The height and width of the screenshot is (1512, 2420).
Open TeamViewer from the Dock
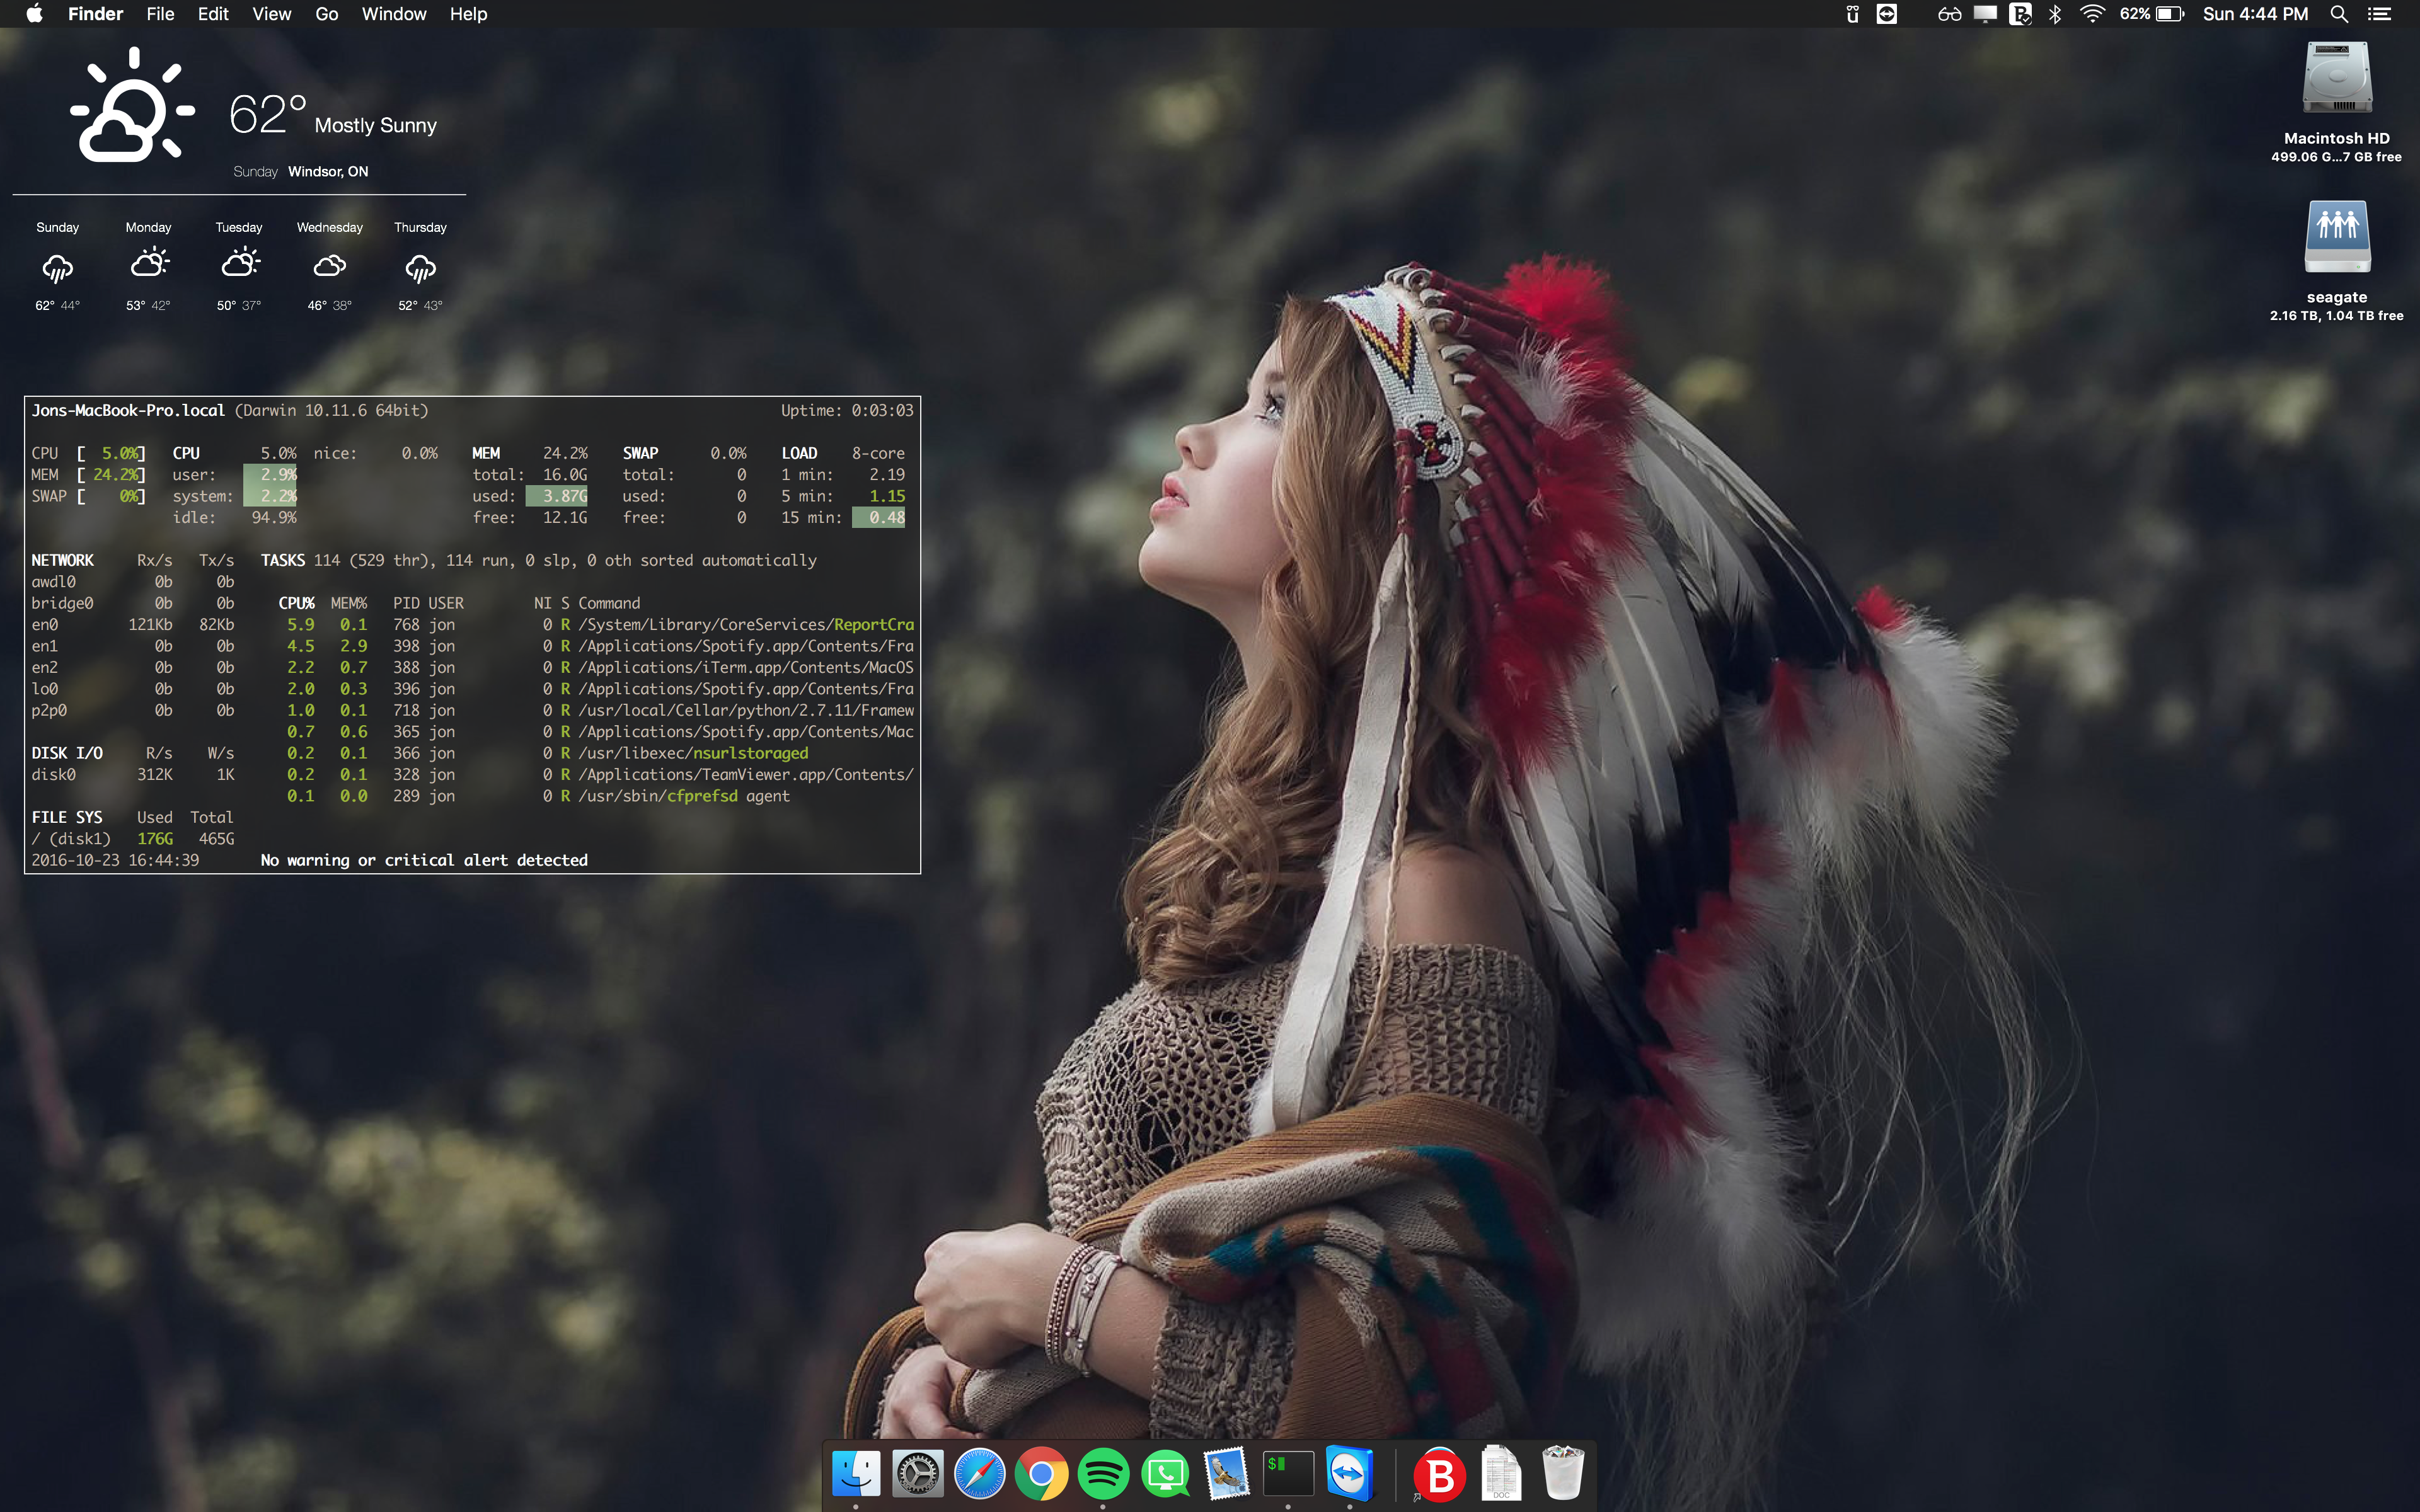1350,1474
